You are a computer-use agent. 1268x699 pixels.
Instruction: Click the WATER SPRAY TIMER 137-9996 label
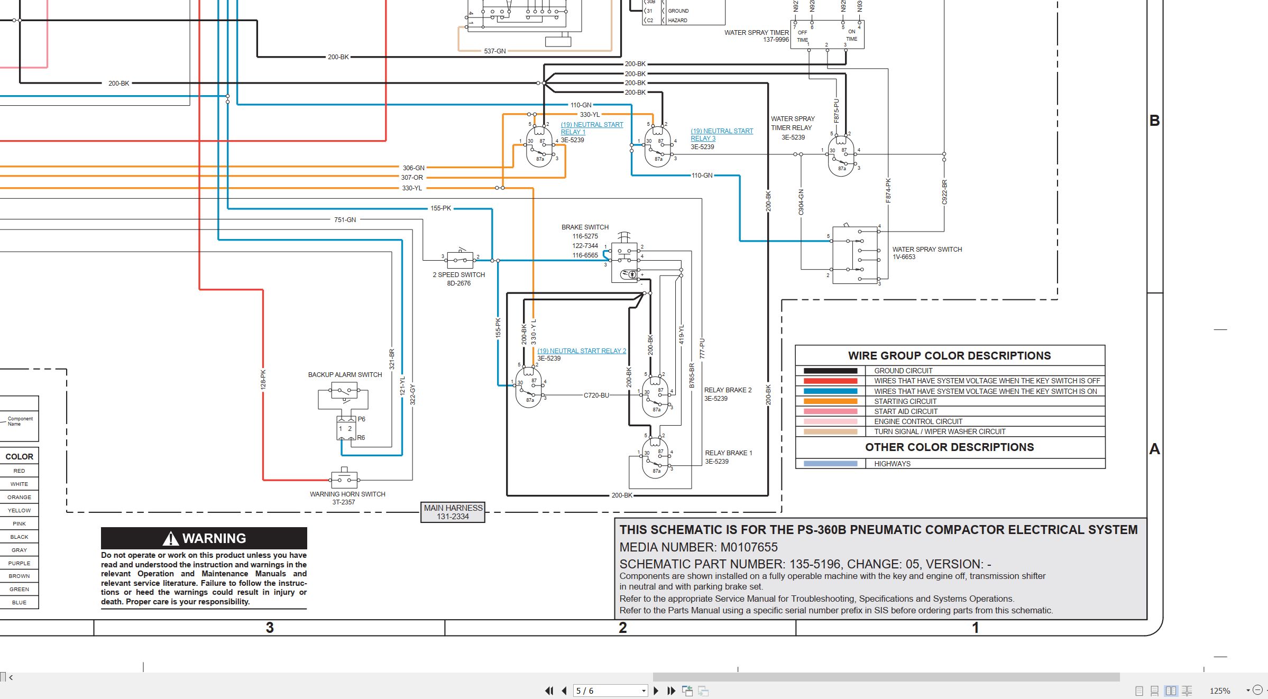coord(757,36)
